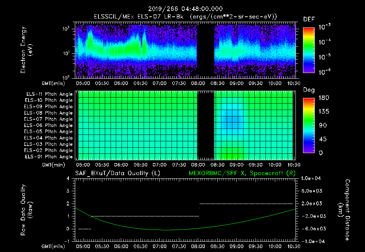This screenshot has width=365, height=252.
Task: Click the DEF color scale bar
Action: pos(309,50)
